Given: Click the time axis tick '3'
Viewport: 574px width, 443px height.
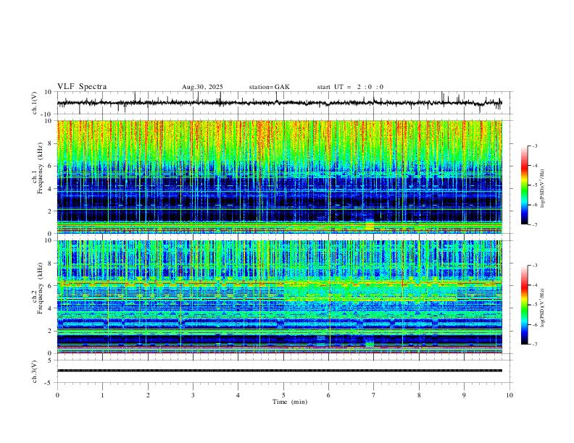Looking at the screenshot, I should (193, 395).
